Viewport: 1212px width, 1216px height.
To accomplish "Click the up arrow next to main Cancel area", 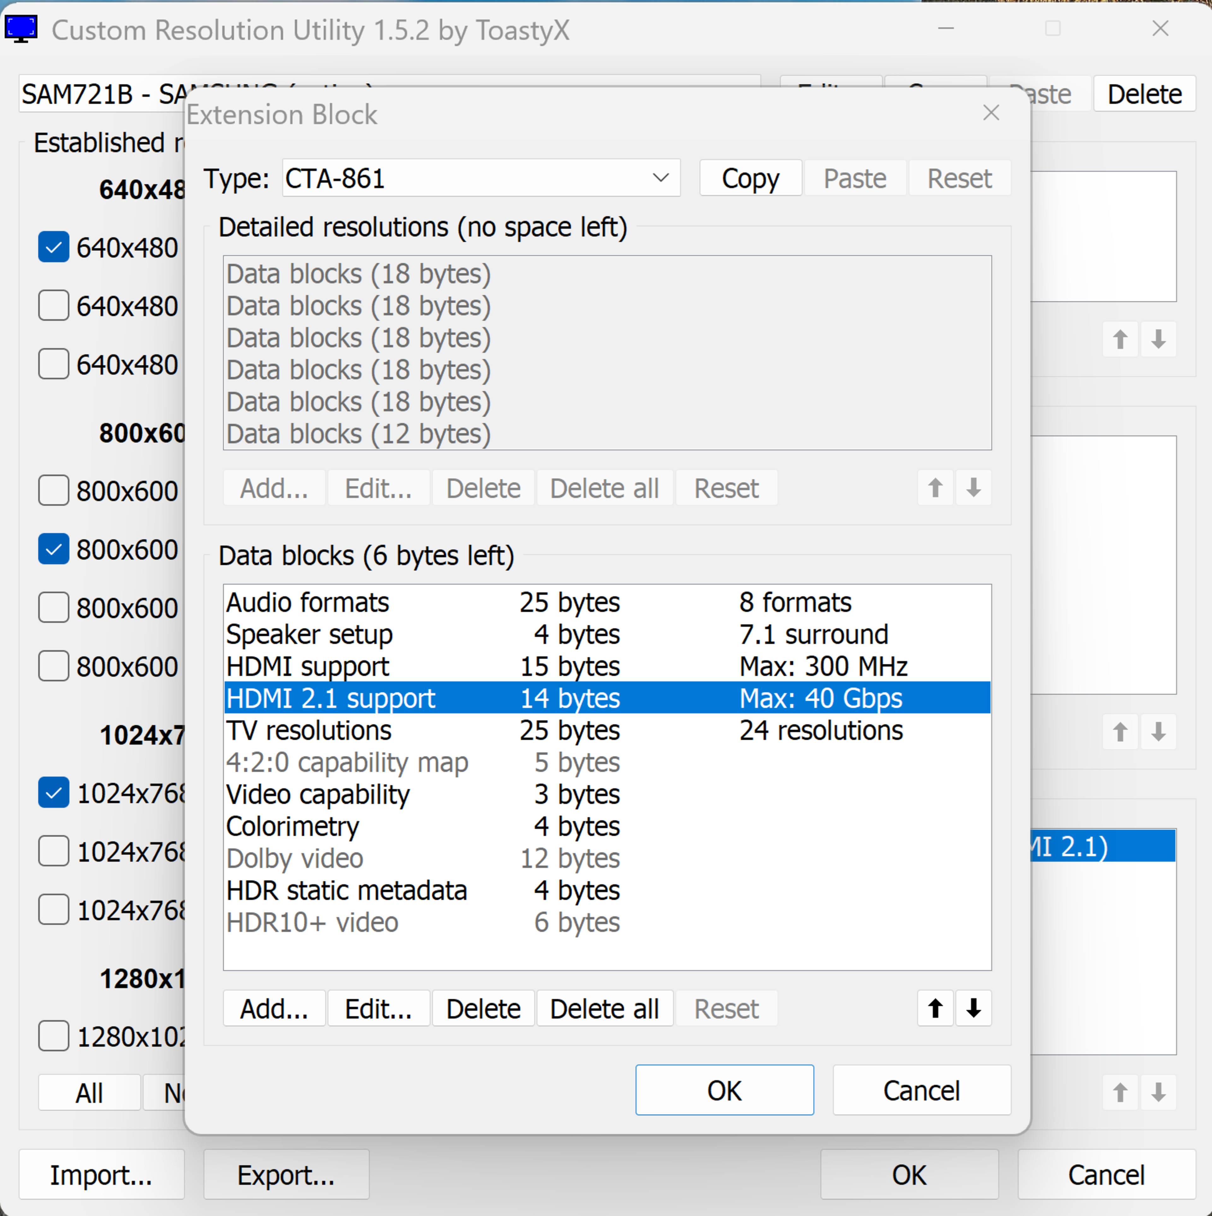I will click(1120, 1093).
